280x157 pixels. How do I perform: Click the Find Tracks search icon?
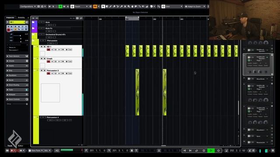(81, 18)
